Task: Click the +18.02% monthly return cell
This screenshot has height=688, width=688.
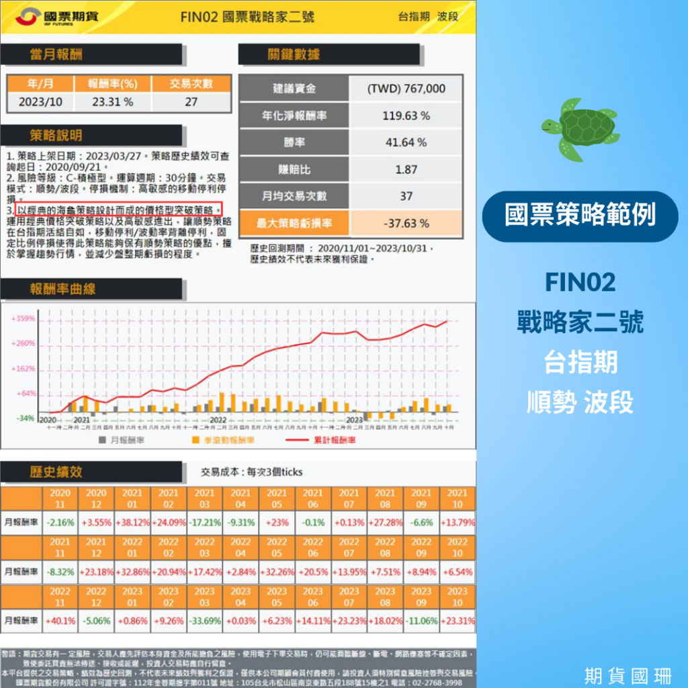Action: 385,621
